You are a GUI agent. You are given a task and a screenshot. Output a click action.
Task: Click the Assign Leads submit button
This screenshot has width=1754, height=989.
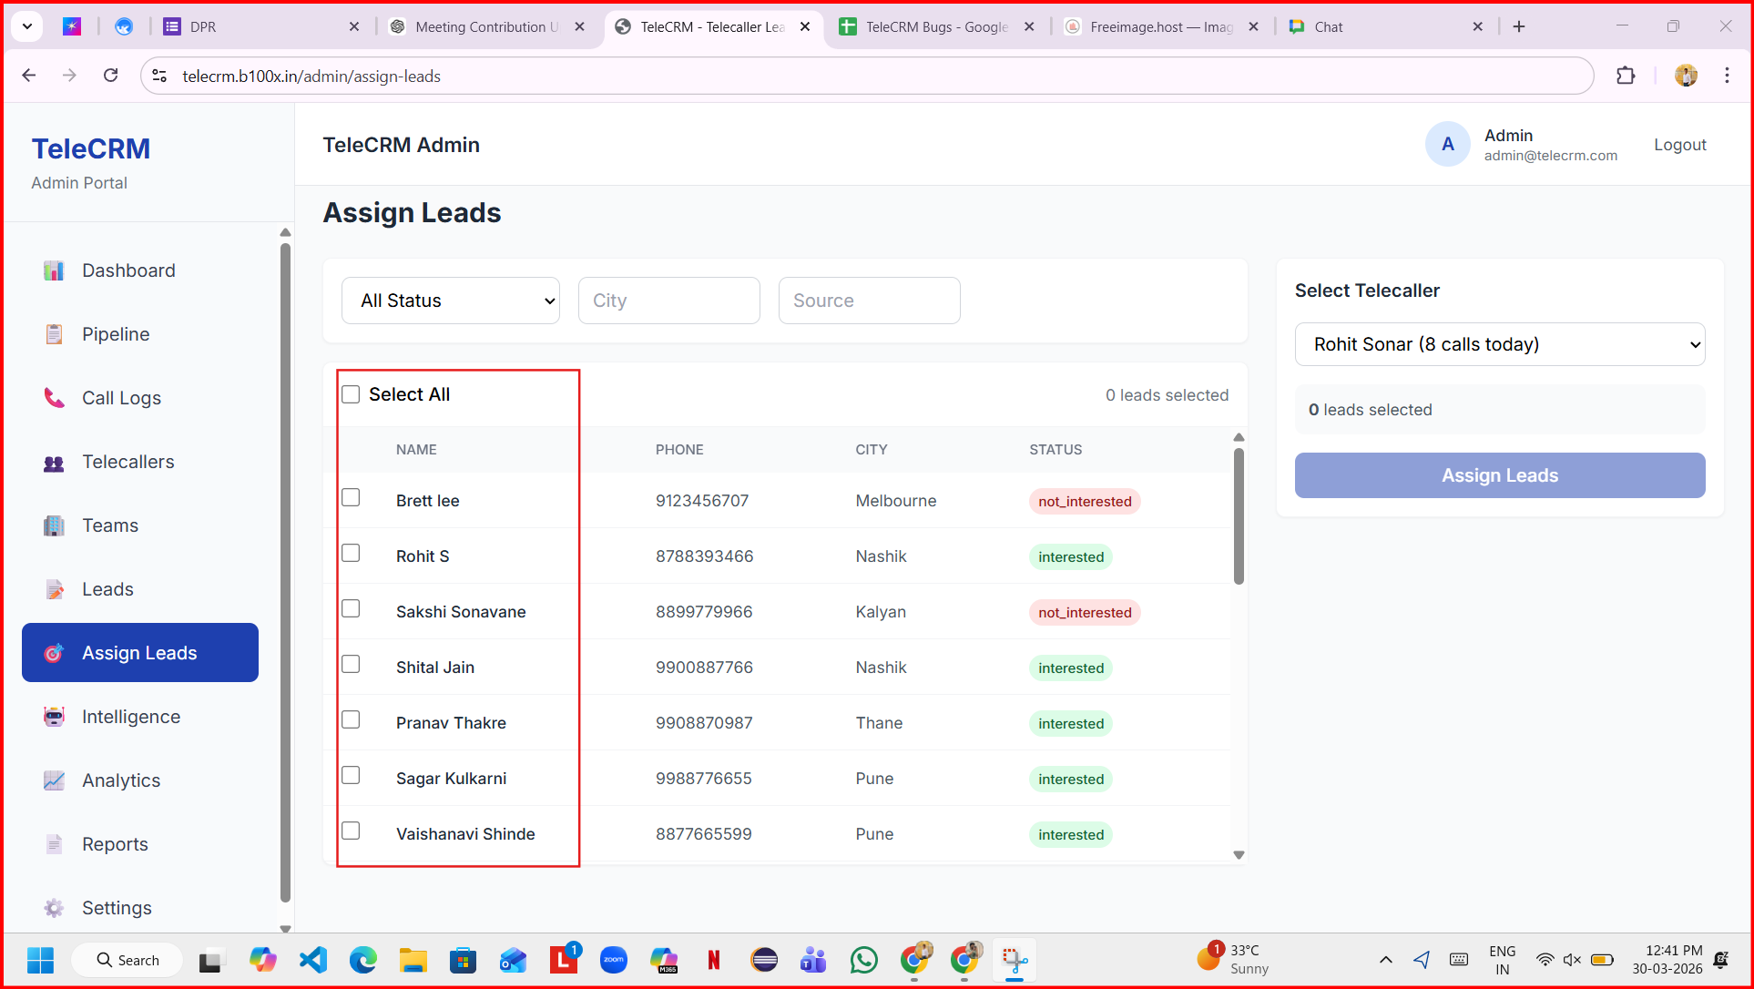tap(1499, 475)
